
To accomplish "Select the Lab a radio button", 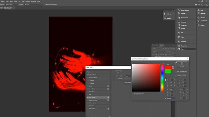I will click(x=178, y=83).
